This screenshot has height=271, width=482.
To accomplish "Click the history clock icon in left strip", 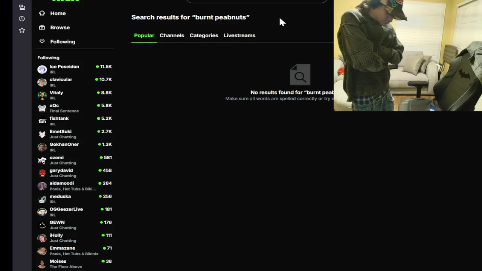I will coord(22,19).
